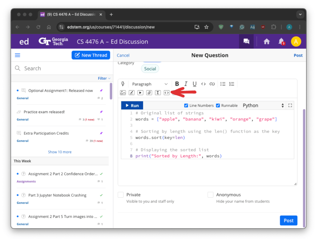The width and height of the screenshot is (315, 239).
Task: Expand code block to fullscreen
Action: pos(290,105)
